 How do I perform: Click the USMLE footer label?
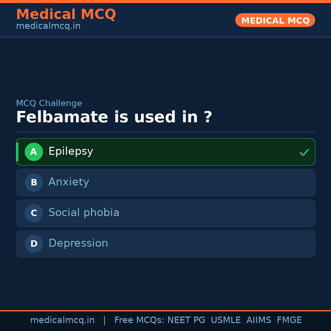pos(226,320)
